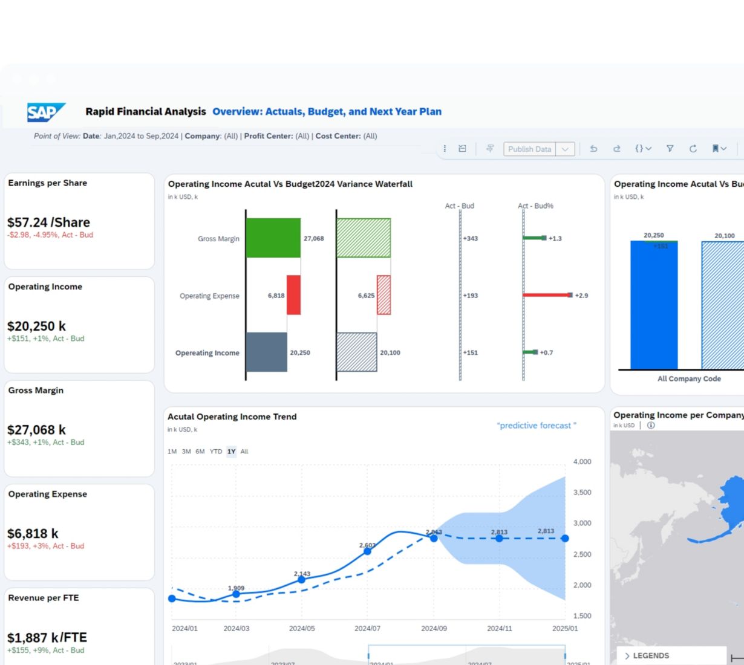The height and width of the screenshot is (665, 744).
Task: Select the YTD time range
Action: [x=216, y=452]
